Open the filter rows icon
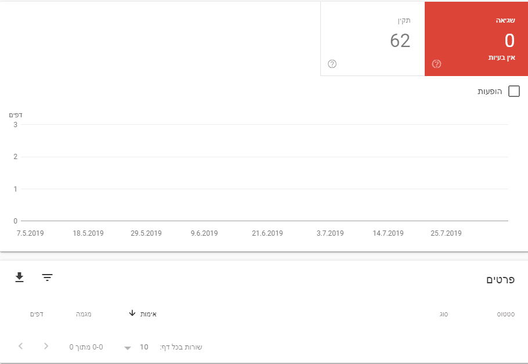Image resolution: width=528 pixels, height=364 pixels. [x=47, y=277]
